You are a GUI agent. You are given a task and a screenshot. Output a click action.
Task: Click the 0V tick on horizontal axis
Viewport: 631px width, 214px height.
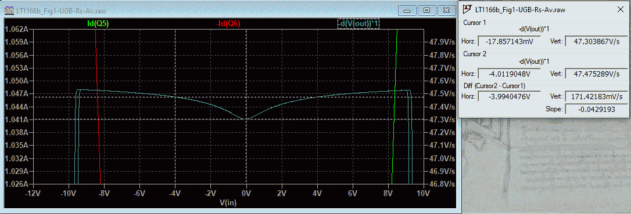coord(246,194)
